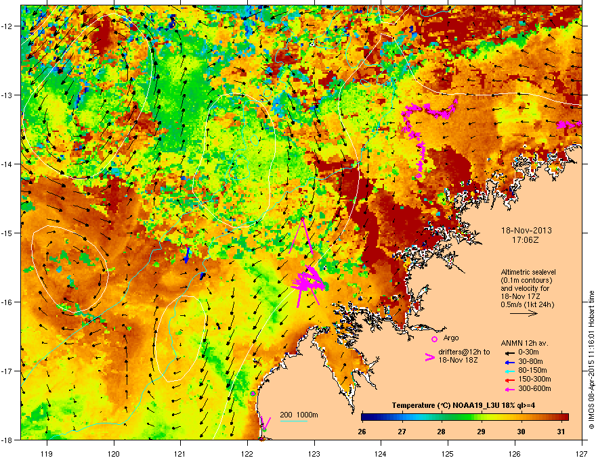Click the longitude axis label 124

pyautogui.click(x=381, y=453)
